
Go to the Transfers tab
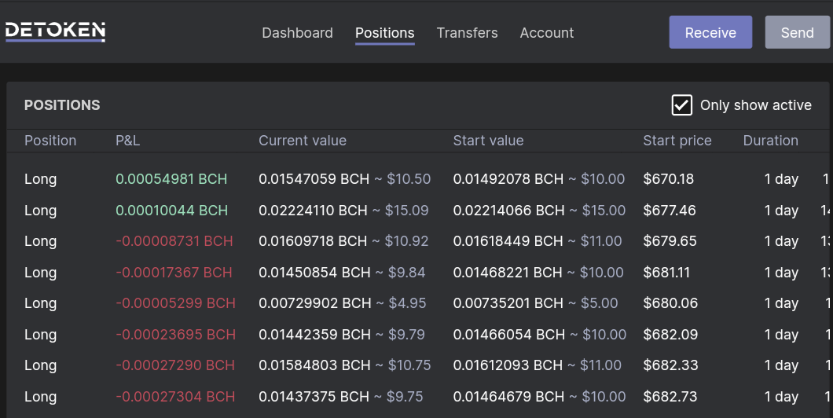point(467,33)
